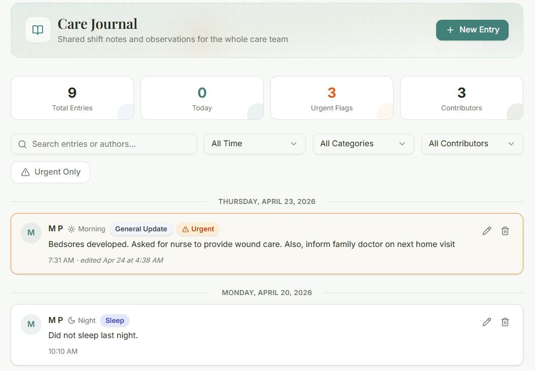Toggle the Urgent Only filter

(x=51, y=172)
